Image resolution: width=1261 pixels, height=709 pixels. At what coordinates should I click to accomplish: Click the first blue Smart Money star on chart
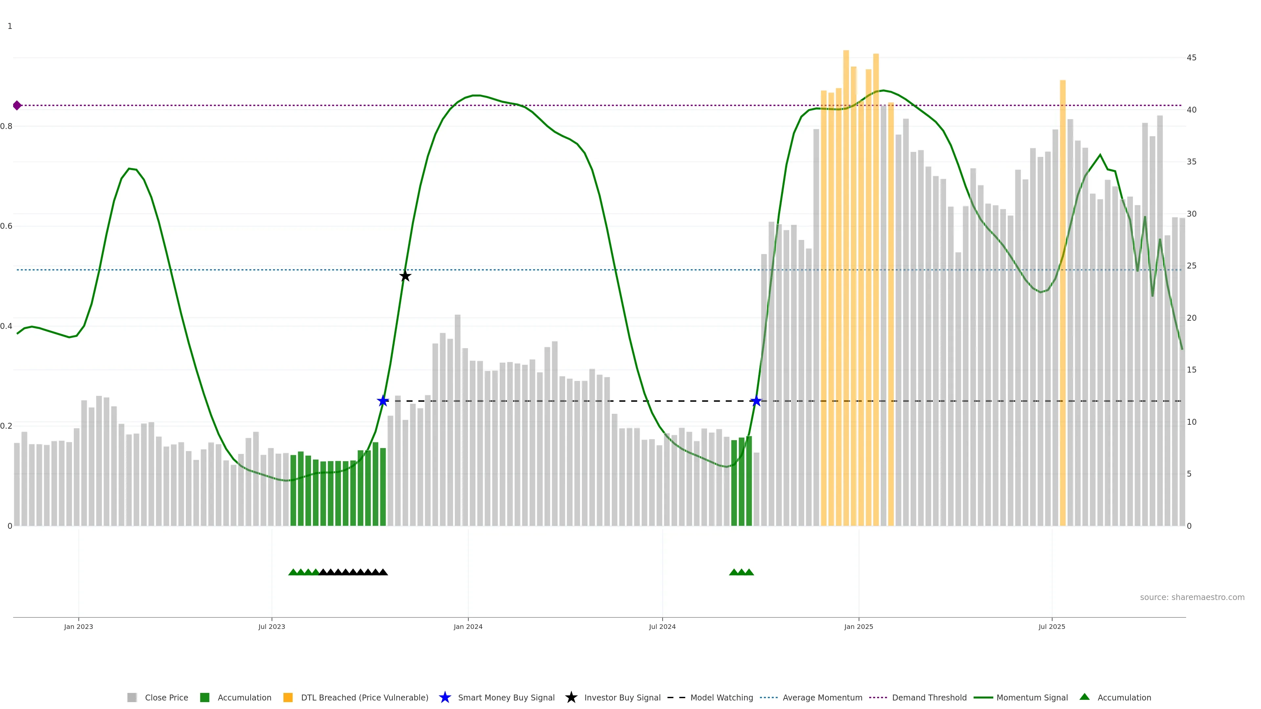tap(383, 401)
